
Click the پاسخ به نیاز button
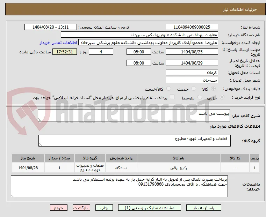pyautogui.click(x=203, y=208)
